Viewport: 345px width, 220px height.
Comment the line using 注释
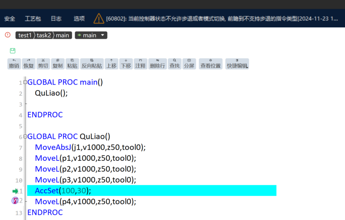(x=140, y=64)
